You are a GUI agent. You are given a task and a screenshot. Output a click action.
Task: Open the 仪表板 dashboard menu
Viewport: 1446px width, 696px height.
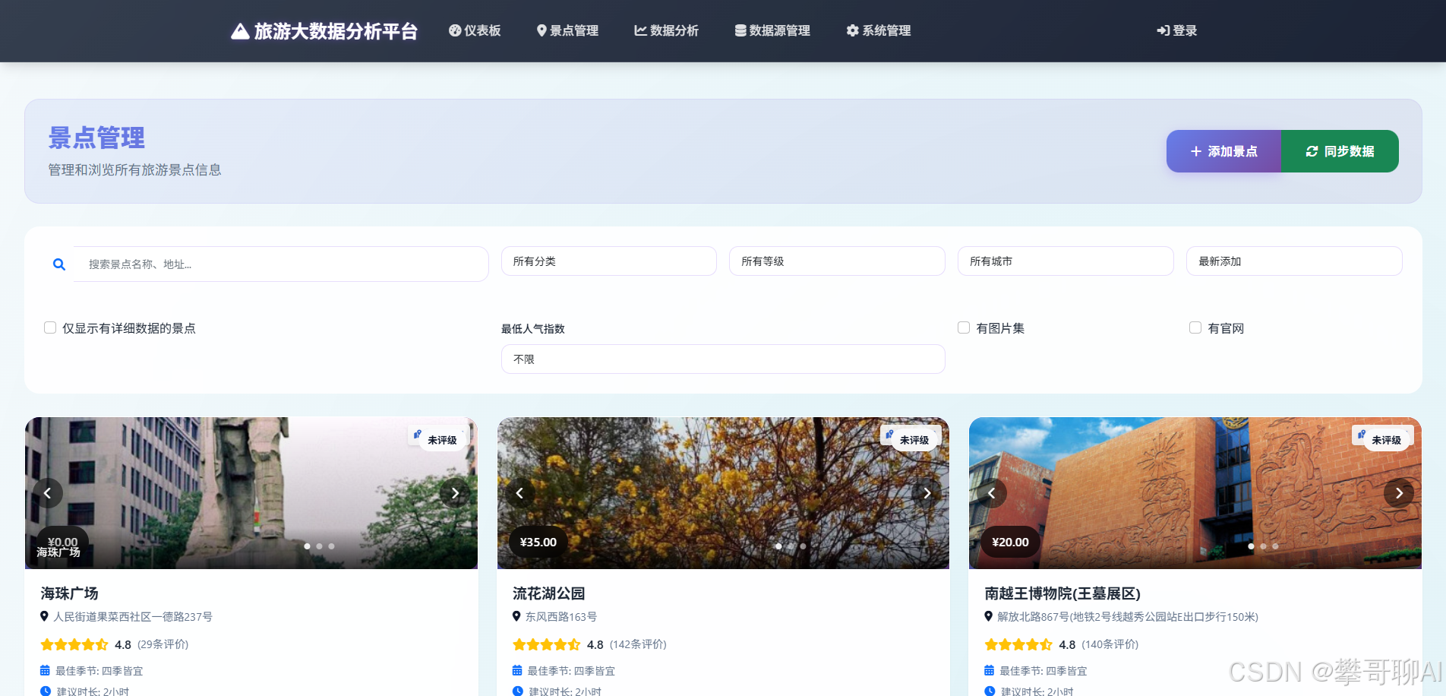pos(475,30)
